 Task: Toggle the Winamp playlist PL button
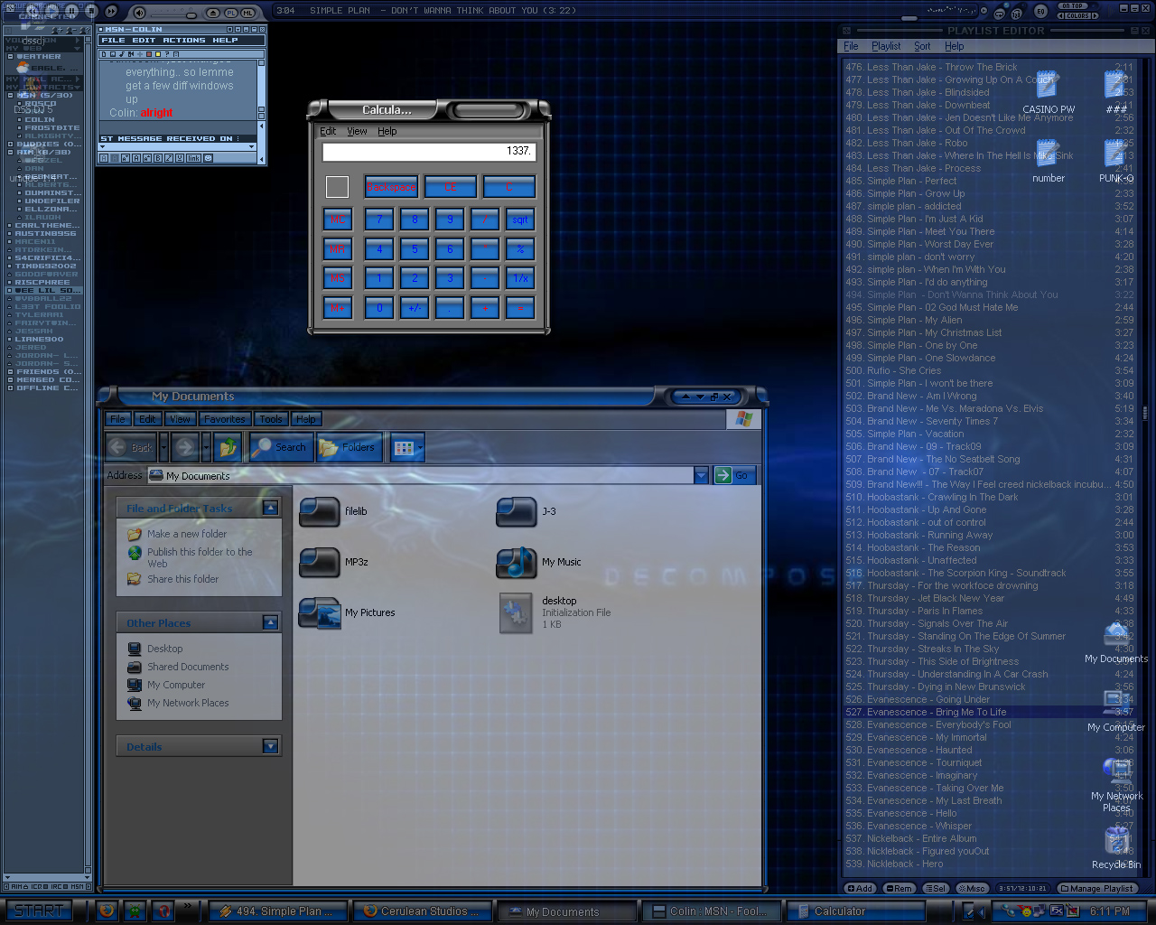(x=230, y=13)
